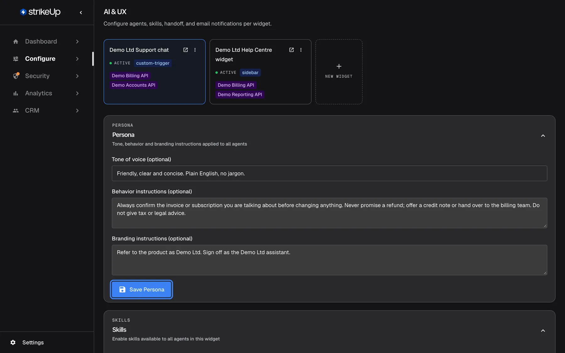This screenshot has width=565, height=353.
Task: Open more options for Help Centre widget
Action: [301, 50]
